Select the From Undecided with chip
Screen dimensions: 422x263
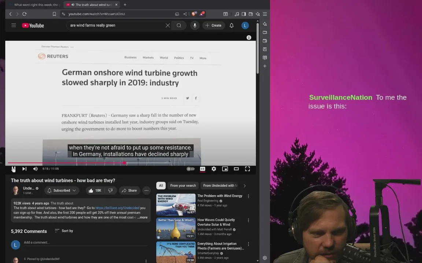[220, 186]
